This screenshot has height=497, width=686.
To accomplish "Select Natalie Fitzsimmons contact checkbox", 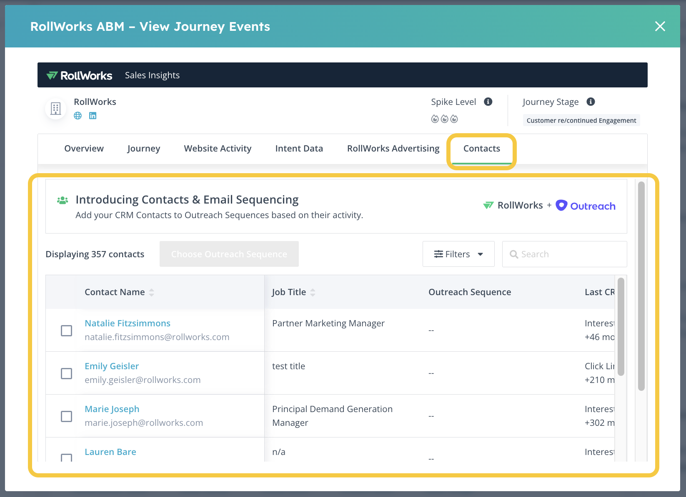I will coord(67,331).
